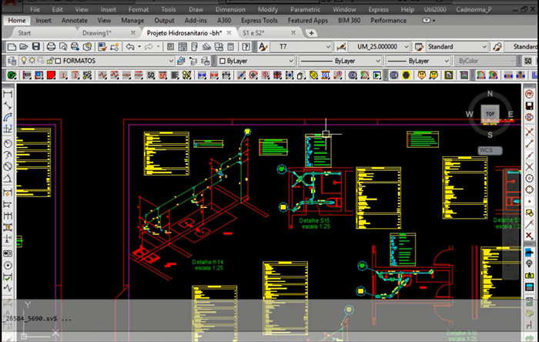Open a file with the Open folder icon
Screen dimensions: 539x342
coord(23,47)
